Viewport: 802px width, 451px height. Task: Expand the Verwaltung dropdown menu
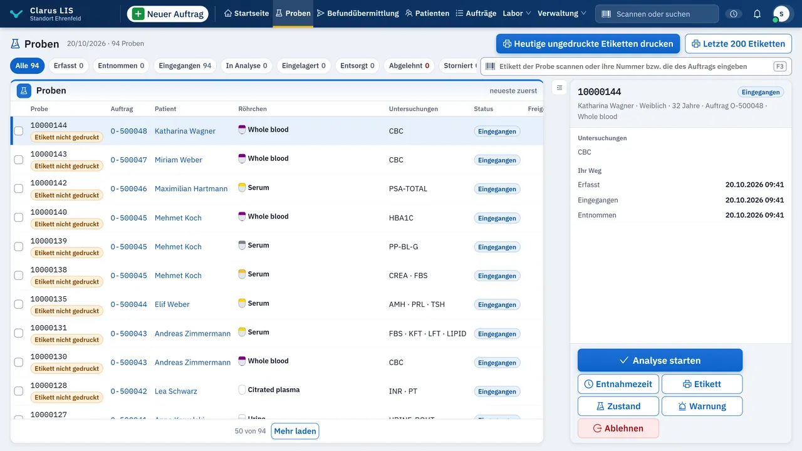[x=562, y=13]
